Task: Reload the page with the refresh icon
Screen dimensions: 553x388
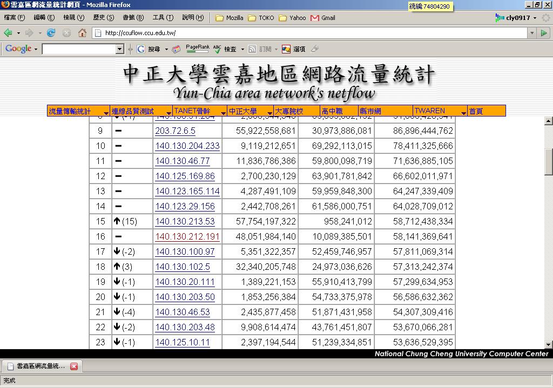Action: pyautogui.click(x=51, y=33)
